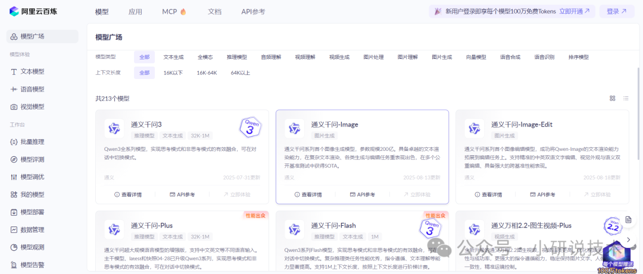Select the MCP top navigation tab
Image resolution: width=643 pixels, height=274 pixels.
[x=174, y=12]
